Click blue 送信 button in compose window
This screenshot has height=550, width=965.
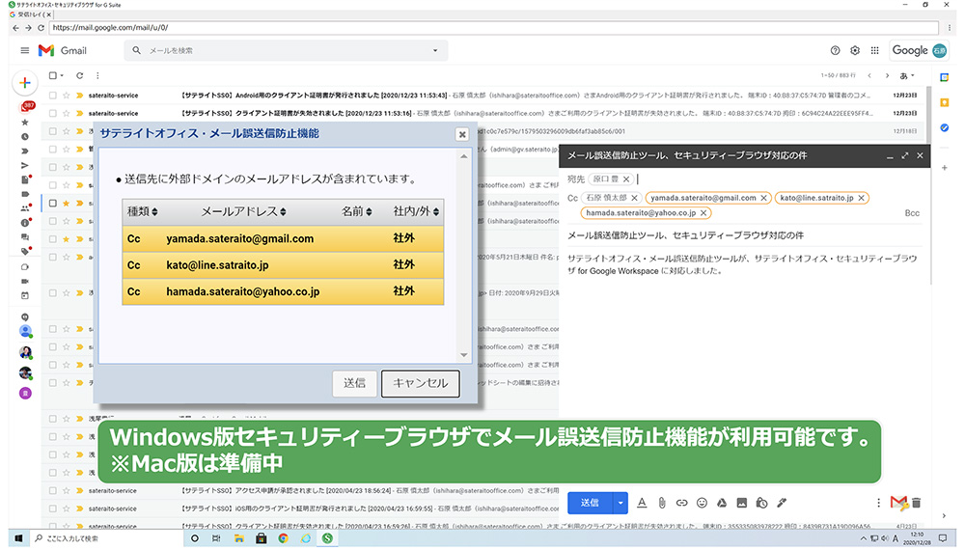click(x=590, y=503)
